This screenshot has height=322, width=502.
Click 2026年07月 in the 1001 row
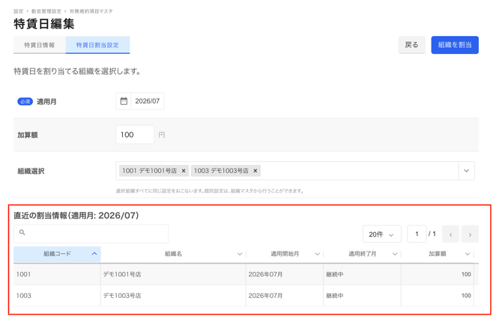[x=265, y=274]
